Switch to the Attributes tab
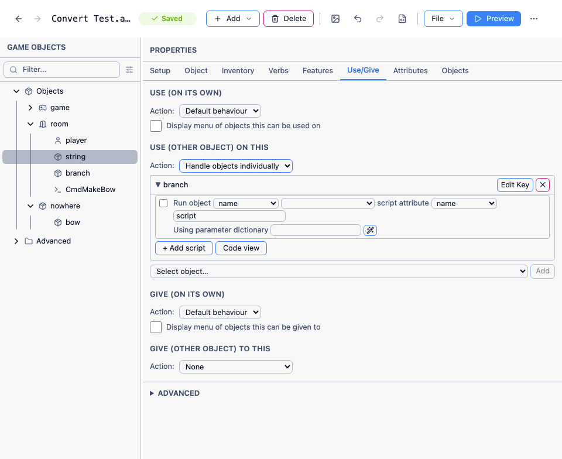Viewport: 562px width, 459px height. click(x=410, y=71)
